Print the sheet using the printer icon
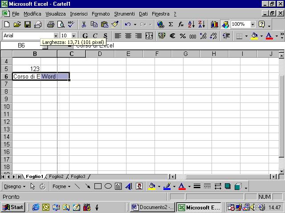285x213 pixels. [50, 24]
